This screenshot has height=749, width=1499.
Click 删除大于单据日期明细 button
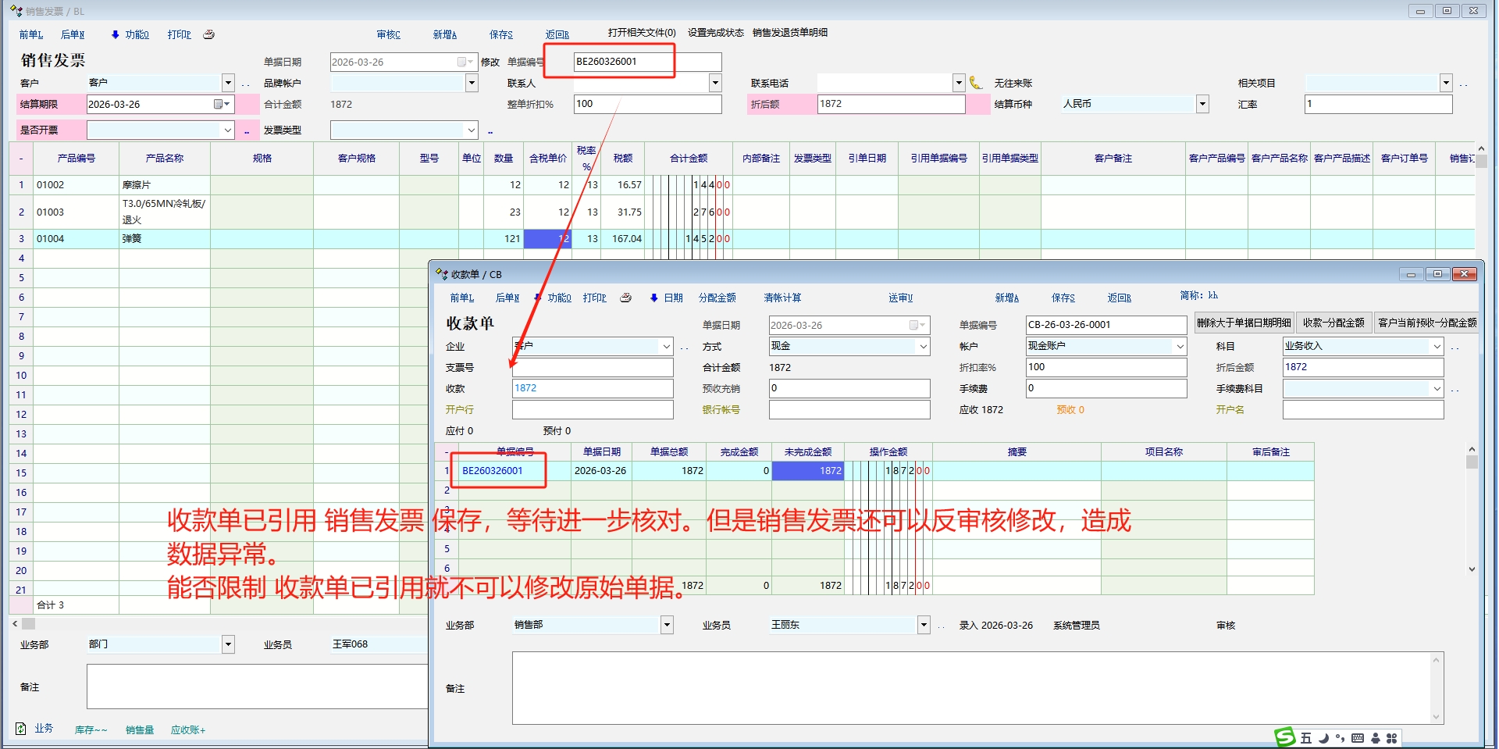tap(1244, 323)
